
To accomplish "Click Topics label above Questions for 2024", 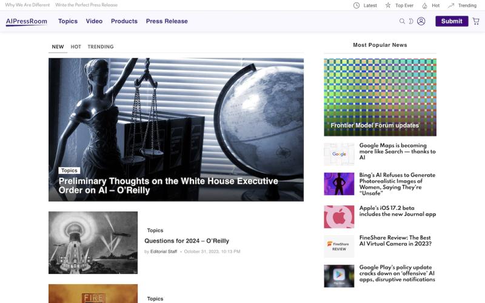I will 155,230.
